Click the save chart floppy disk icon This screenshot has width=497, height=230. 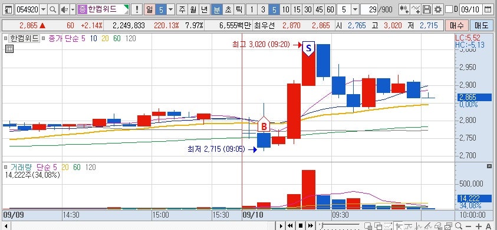click(427, 9)
